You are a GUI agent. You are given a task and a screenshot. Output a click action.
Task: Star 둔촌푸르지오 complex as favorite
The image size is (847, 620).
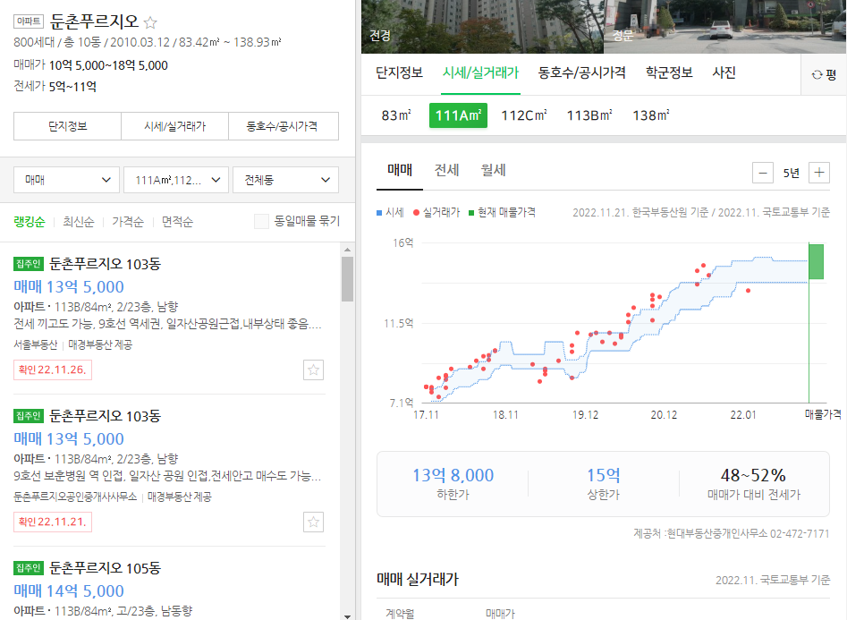coord(150,22)
